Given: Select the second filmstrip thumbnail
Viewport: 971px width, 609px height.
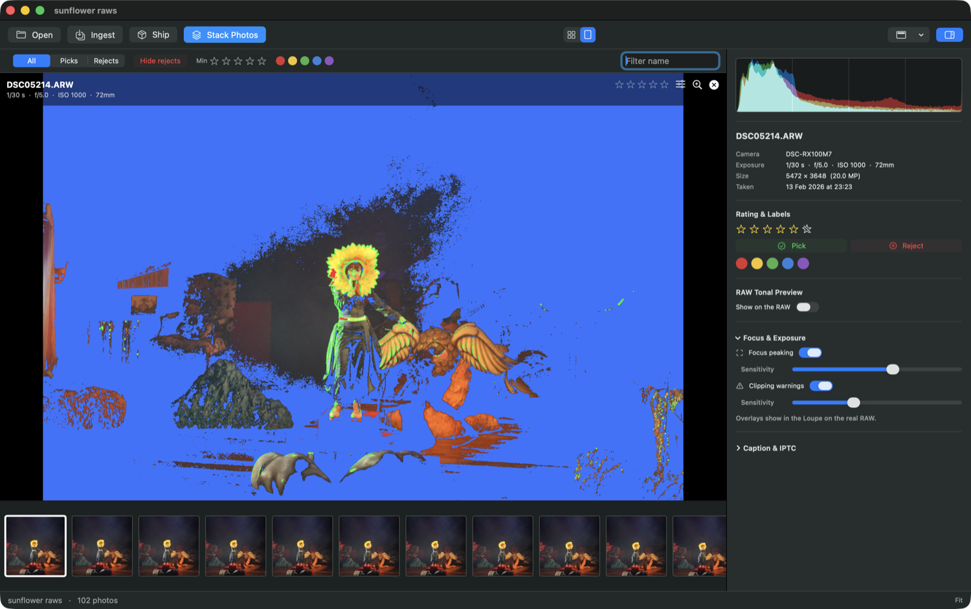Looking at the screenshot, I should [102, 546].
